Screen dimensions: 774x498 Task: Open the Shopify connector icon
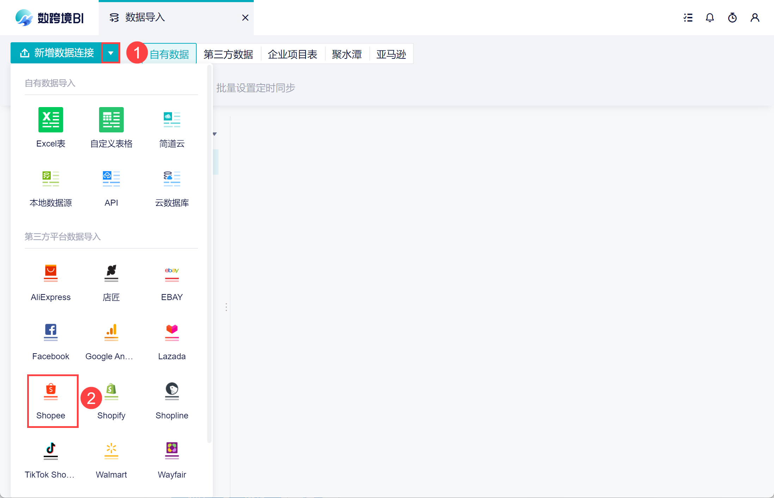click(x=111, y=392)
